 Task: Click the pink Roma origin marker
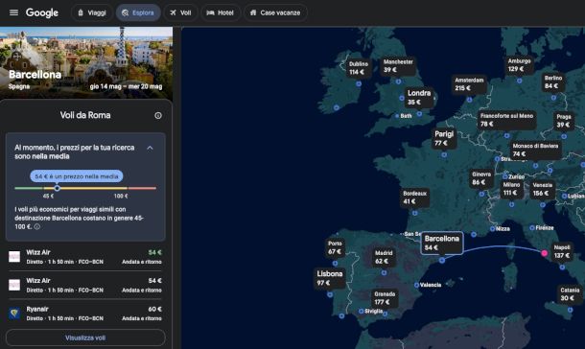point(545,253)
